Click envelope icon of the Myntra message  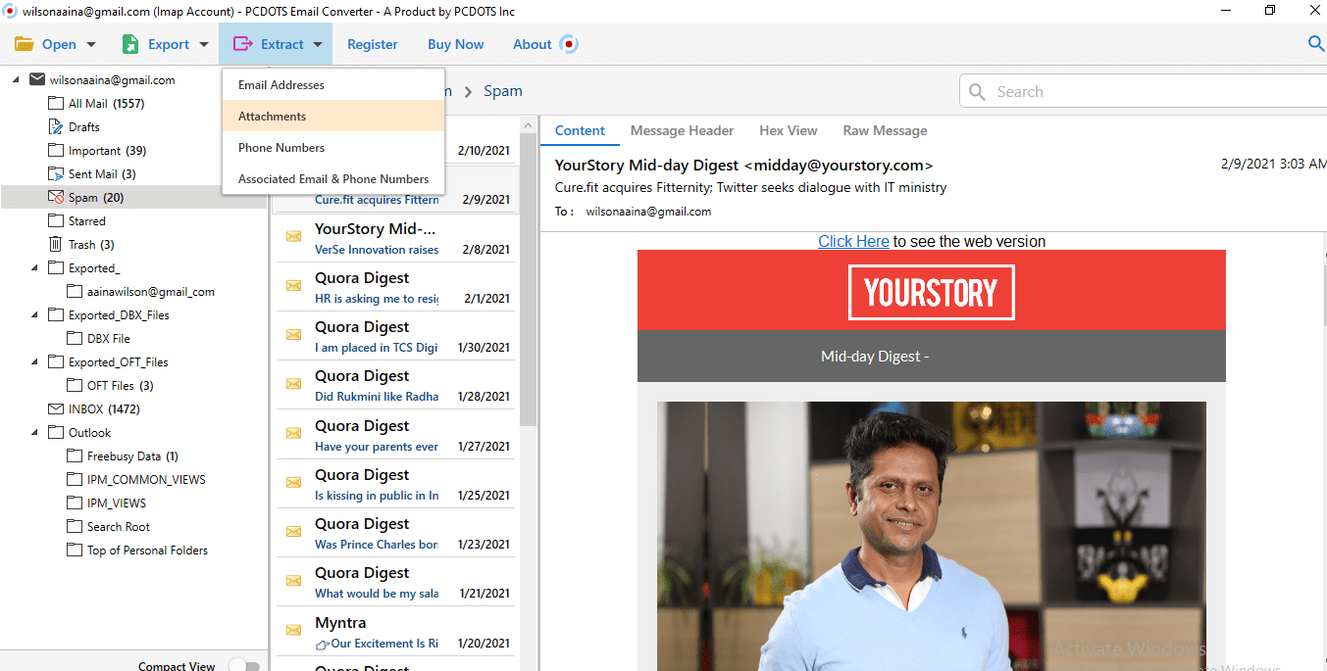(293, 629)
